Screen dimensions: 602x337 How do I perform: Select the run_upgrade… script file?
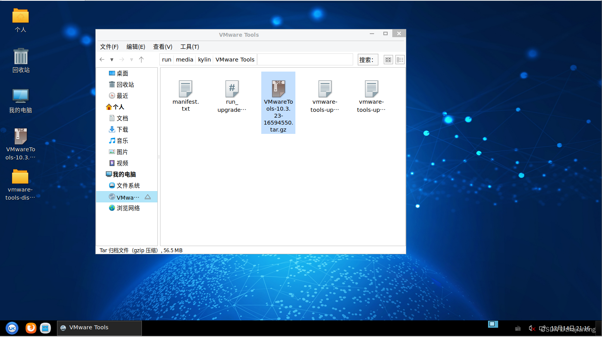[232, 96]
